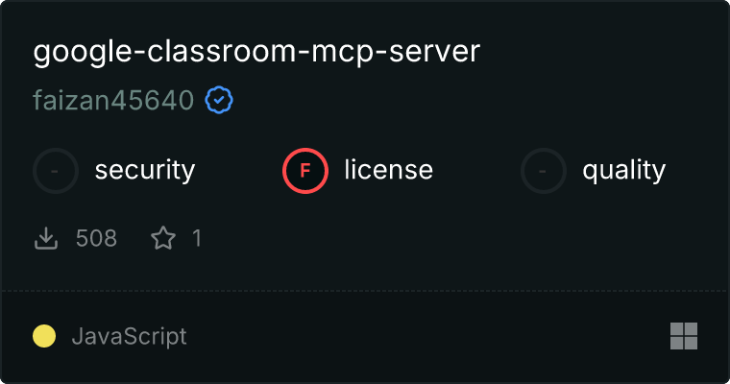Click the dashed divider above JavaScript

(x=365, y=291)
